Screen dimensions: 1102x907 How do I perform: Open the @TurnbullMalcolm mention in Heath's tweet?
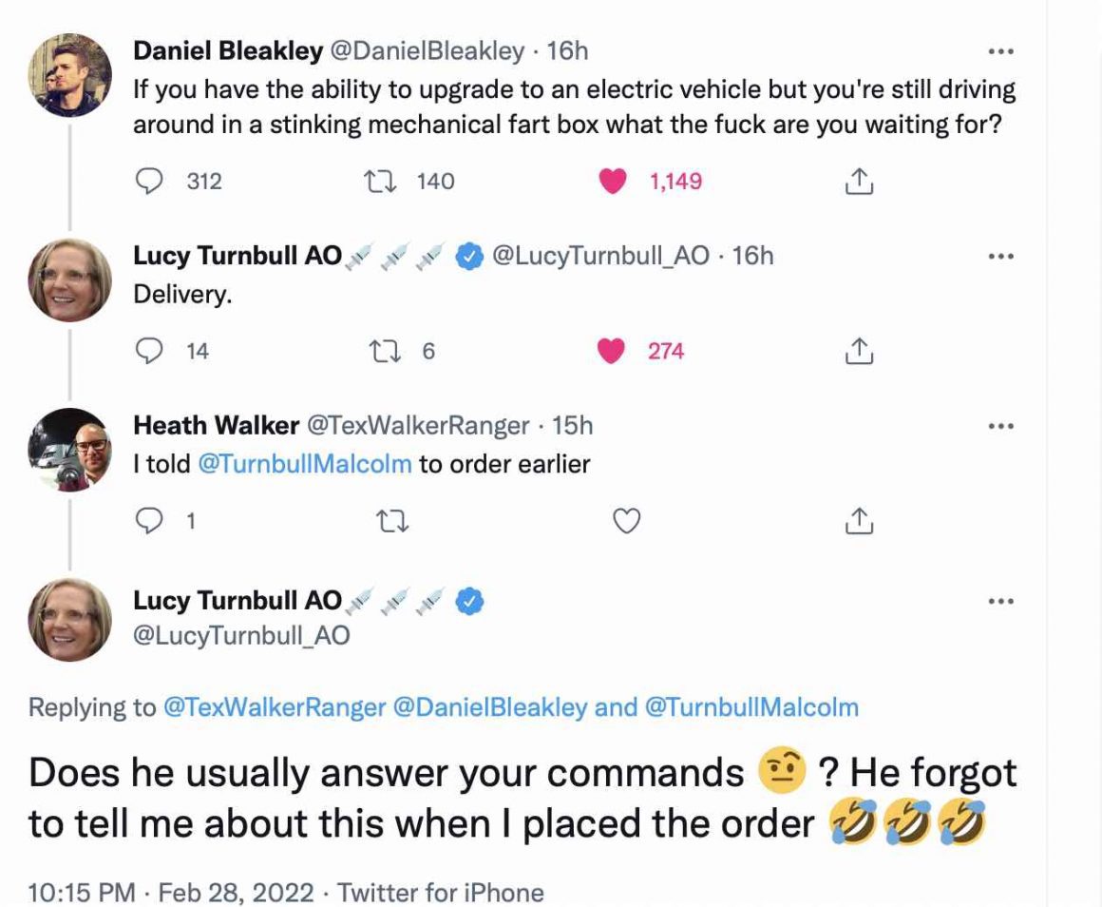point(304,464)
